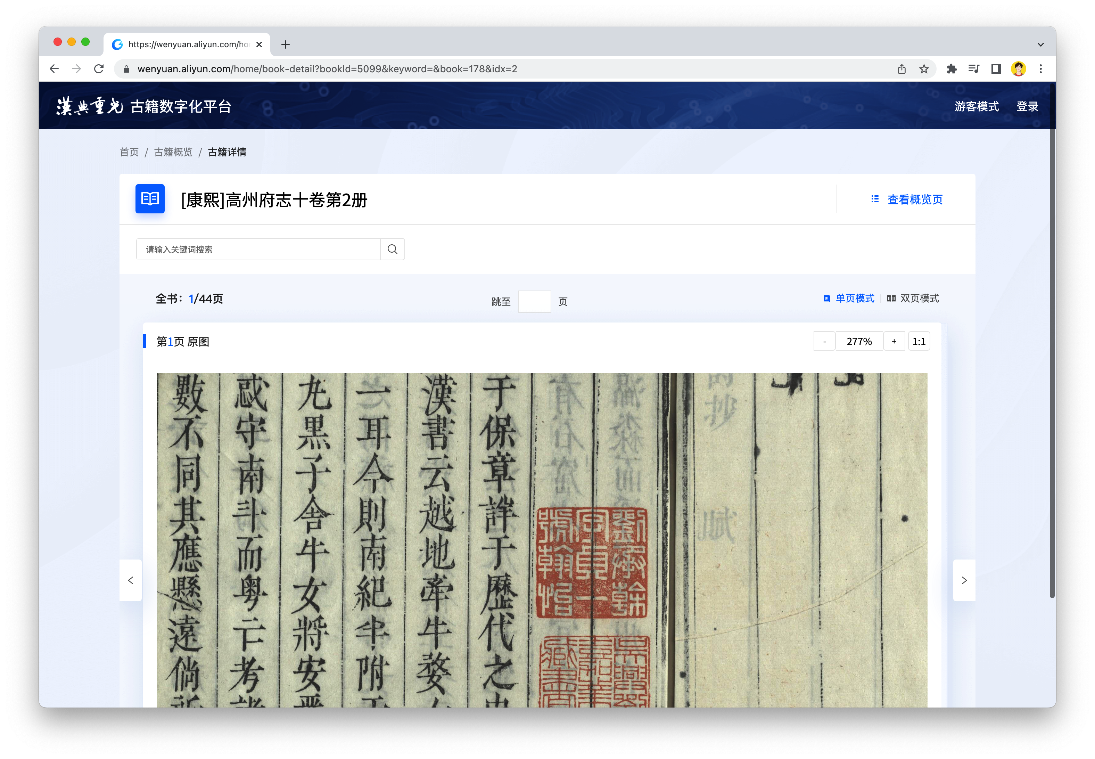This screenshot has height=759, width=1095.
Task: Click the browser forward arrow
Action: (76, 69)
